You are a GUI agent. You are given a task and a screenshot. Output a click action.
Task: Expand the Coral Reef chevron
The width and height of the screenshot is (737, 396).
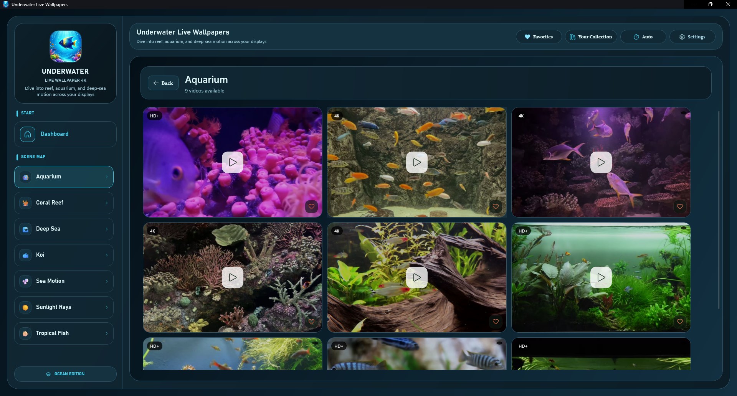tap(107, 203)
